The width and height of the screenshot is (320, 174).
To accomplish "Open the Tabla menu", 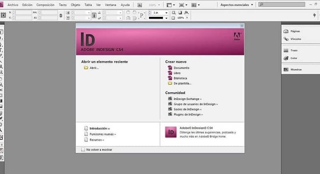I will click(x=88, y=5).
